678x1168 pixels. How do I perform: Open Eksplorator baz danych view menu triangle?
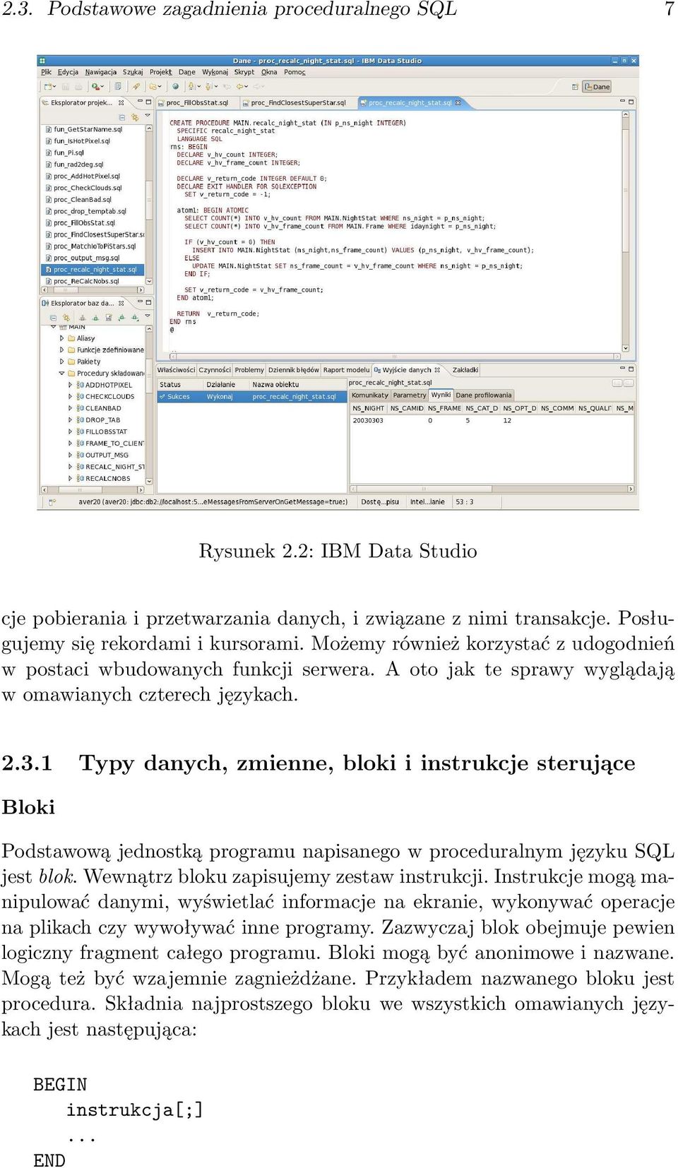click(148, 317)
